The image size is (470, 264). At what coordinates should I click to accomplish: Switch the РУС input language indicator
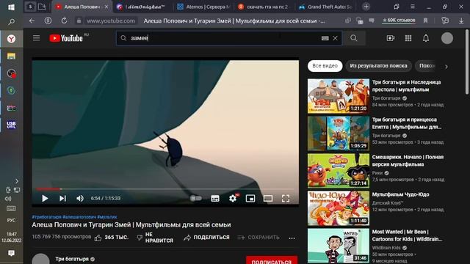click(x=12, y=220)
